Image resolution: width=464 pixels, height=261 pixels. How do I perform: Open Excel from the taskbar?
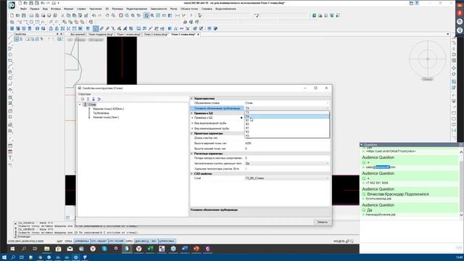point(150,249)
